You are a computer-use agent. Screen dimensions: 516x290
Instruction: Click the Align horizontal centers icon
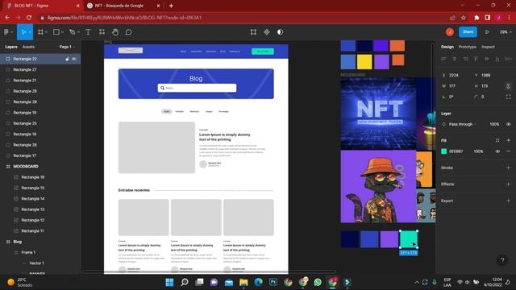455,59
